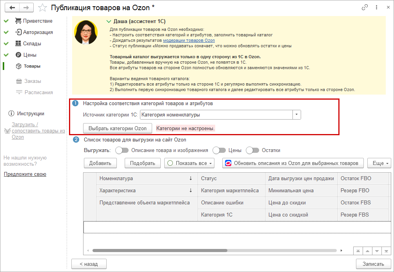This screenshot has width=394, height=272.
Task: Open the Цены step in sidebar
Action: [x=30, y=55]
